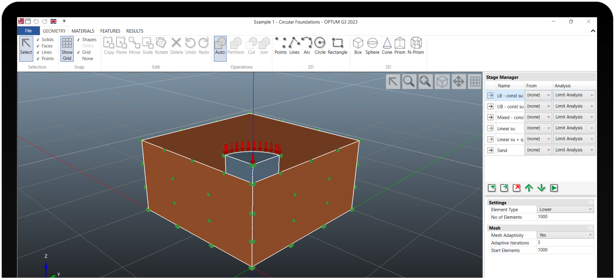Viewport: 616px width, 278px height.
Task: Activate the Select arrow tool in ribbon
Action: (26, 48)
